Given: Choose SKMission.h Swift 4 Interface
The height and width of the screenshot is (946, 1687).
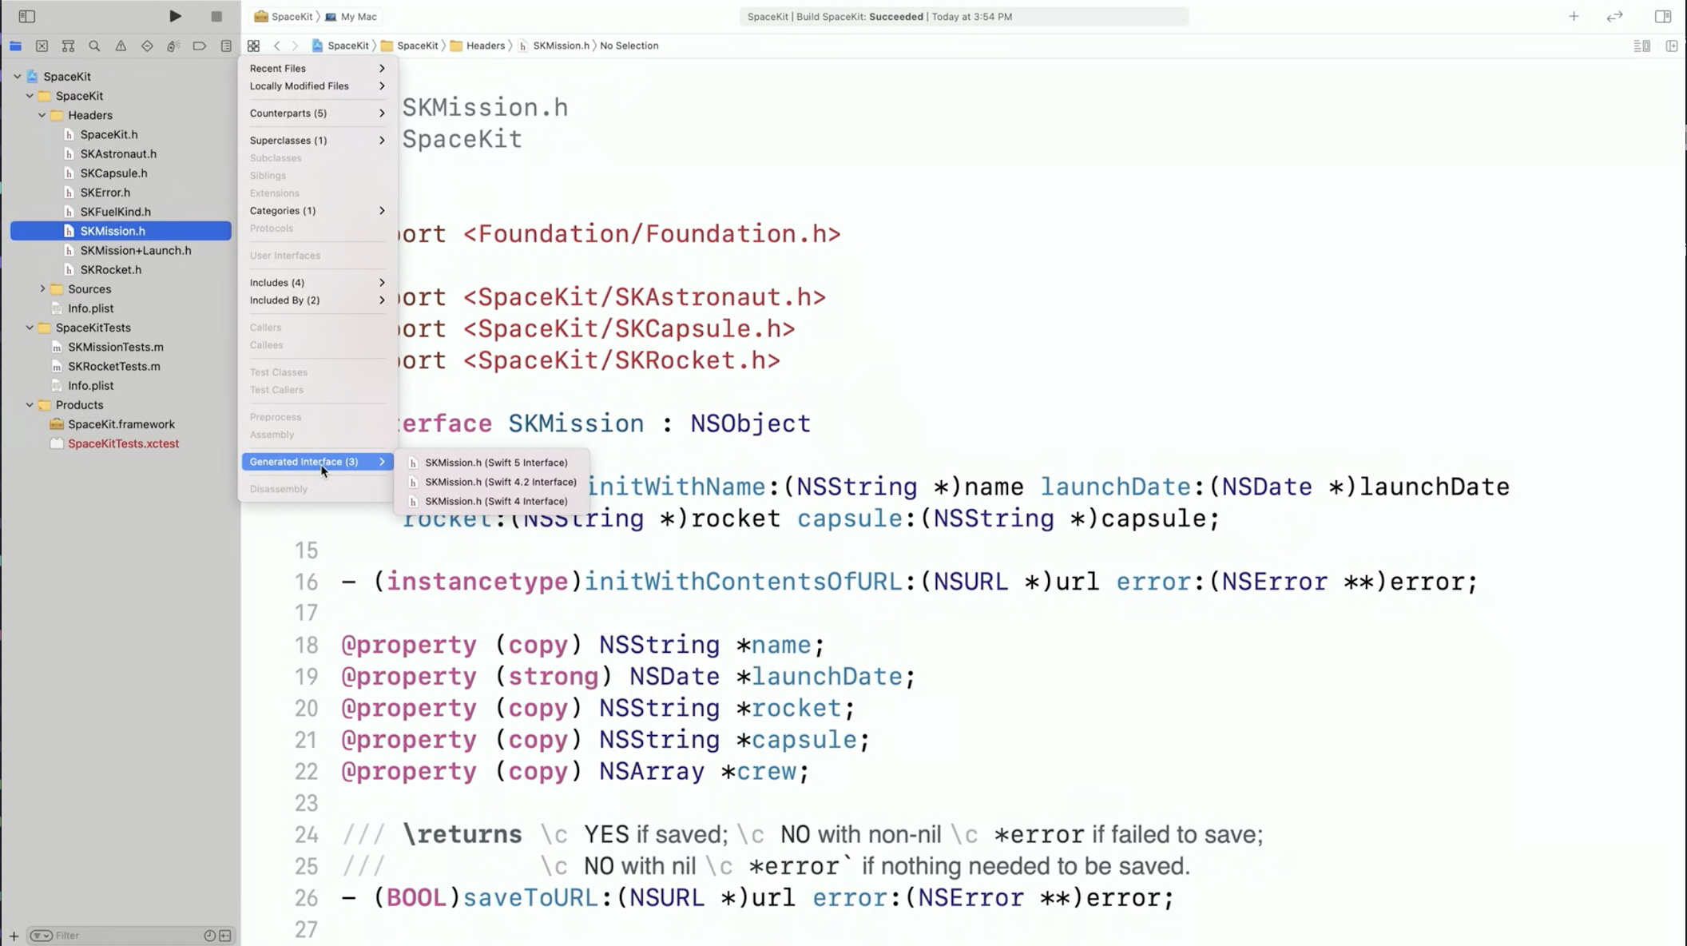Looking at the screenshot, I should 492,502.
